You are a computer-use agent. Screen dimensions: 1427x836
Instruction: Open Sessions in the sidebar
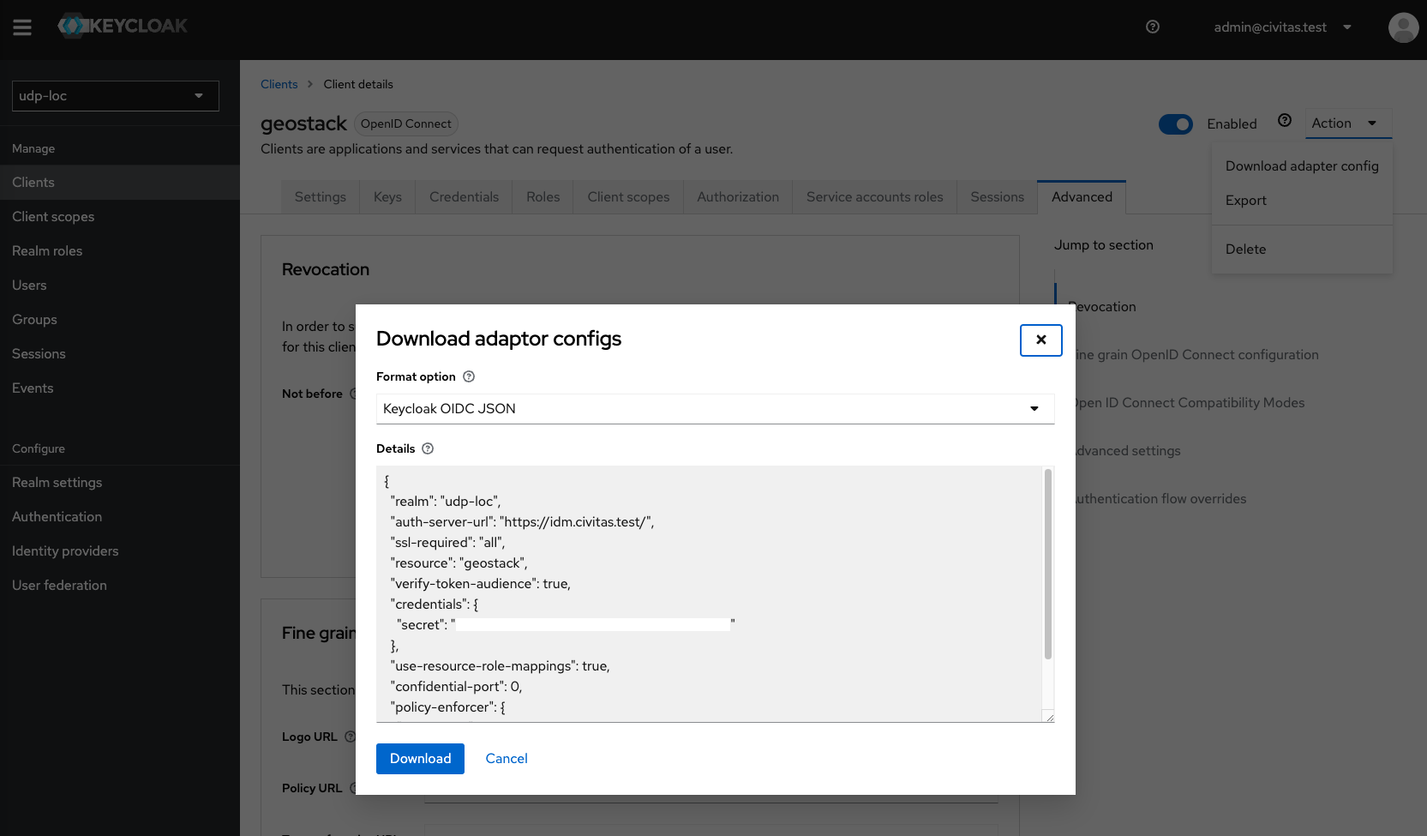coord(120,354)
